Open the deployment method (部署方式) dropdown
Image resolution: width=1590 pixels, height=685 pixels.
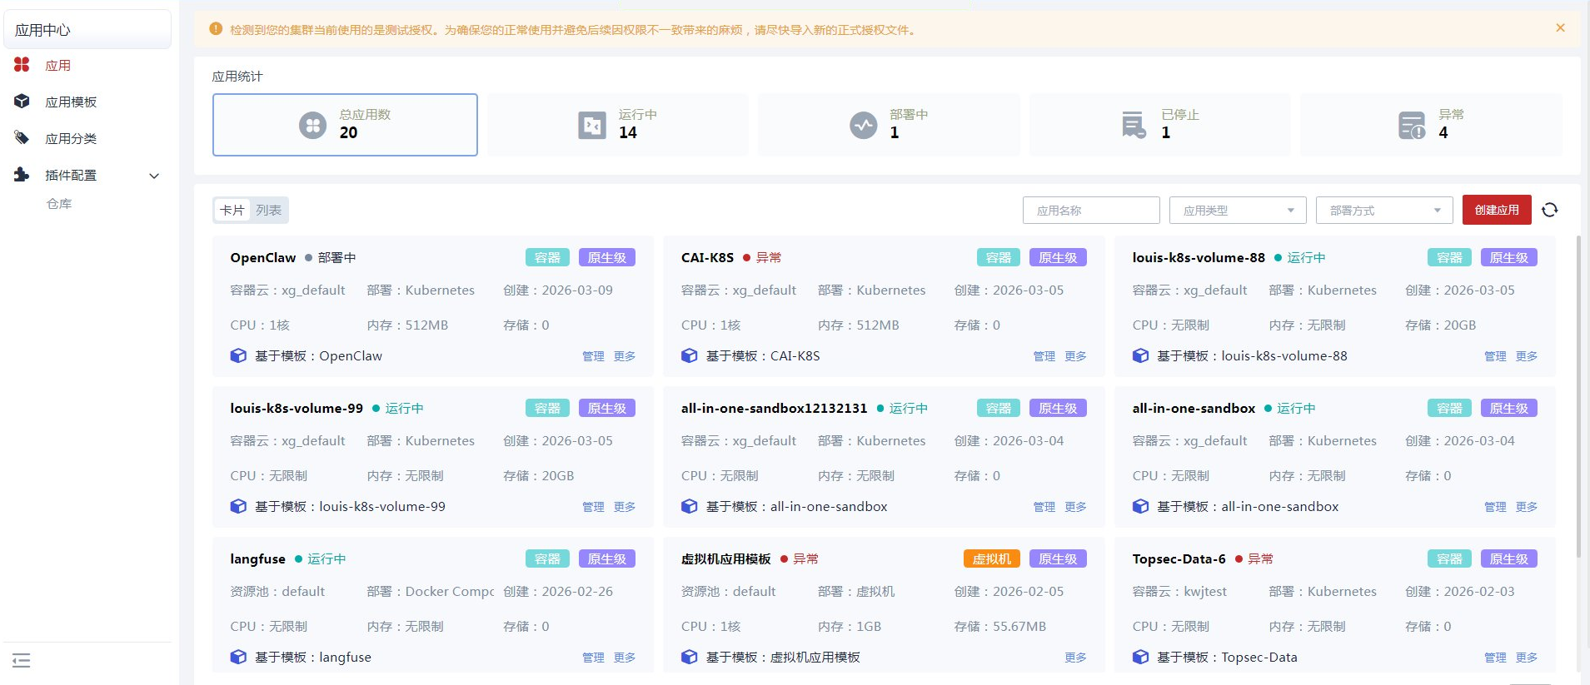(x=1384, y=211)
